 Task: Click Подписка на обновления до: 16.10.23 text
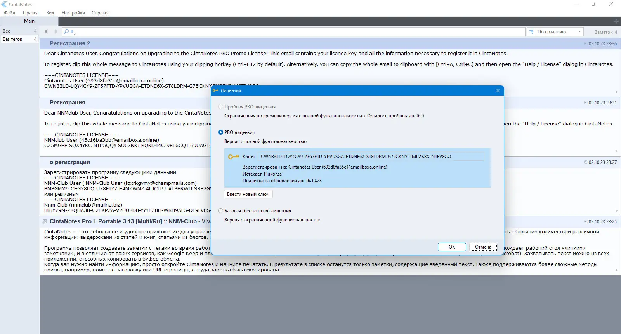pos(282,181)
